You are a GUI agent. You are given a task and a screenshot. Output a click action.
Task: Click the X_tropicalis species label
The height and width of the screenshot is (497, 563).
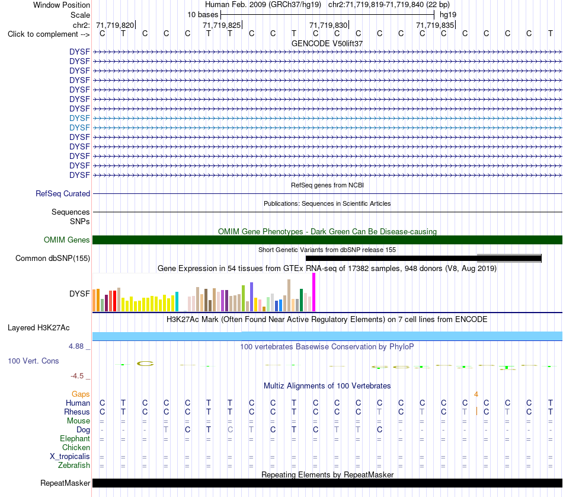pyautogui.click(x=70, y=457)
